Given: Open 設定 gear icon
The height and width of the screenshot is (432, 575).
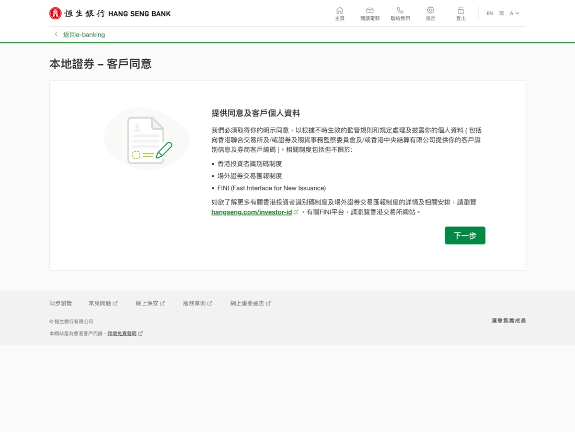Looking at the screenshot, I should (431, 14).
